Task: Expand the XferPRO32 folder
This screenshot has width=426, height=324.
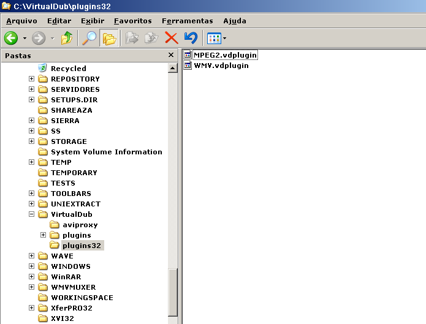Action: click(31, 308)
